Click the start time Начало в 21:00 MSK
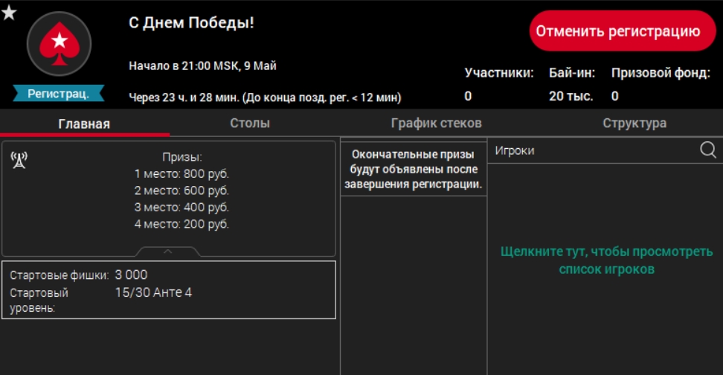This screenshot has width=723, height=375. pos(202,65)
